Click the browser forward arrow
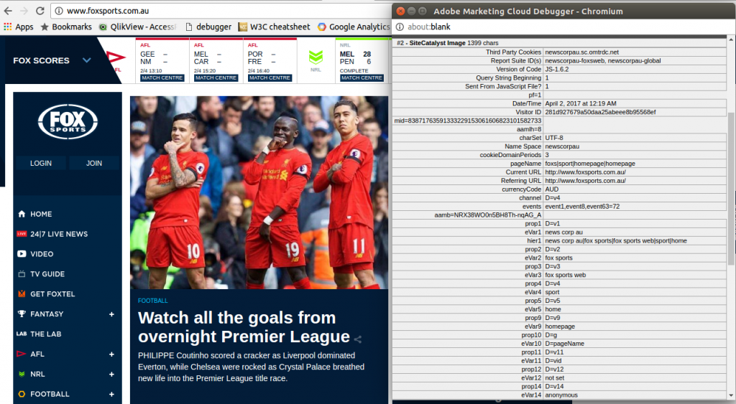This screenshot has height=404, width=736. click(24, 10)
